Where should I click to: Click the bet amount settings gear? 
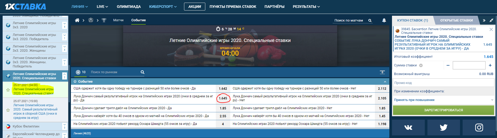point(421,65)
